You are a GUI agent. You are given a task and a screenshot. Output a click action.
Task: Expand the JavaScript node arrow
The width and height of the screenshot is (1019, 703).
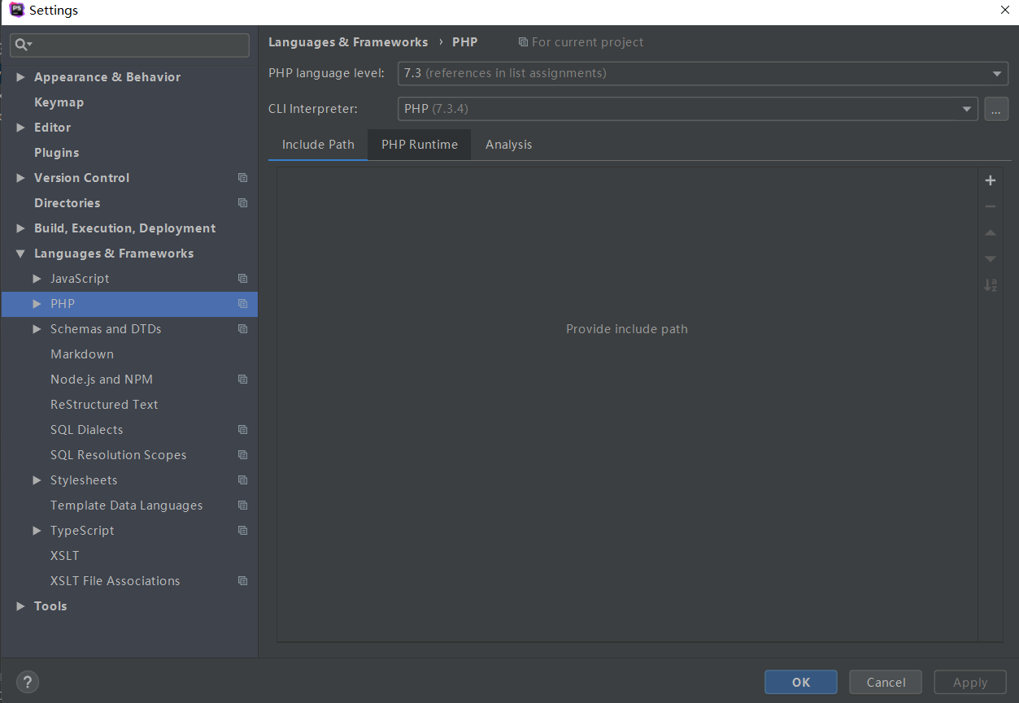tap(37, 279)
